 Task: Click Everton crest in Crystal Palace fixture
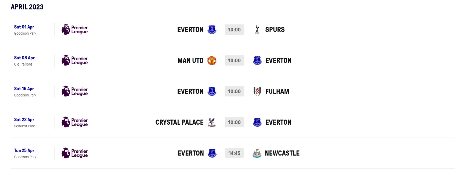pyautogui.click(x=257, y=122)
